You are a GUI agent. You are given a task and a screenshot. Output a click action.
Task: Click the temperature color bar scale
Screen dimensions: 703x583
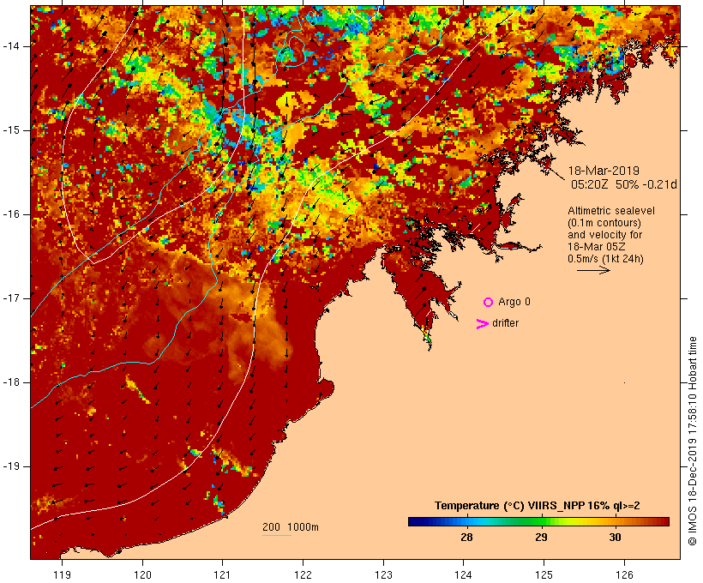[x=538, y=521]
